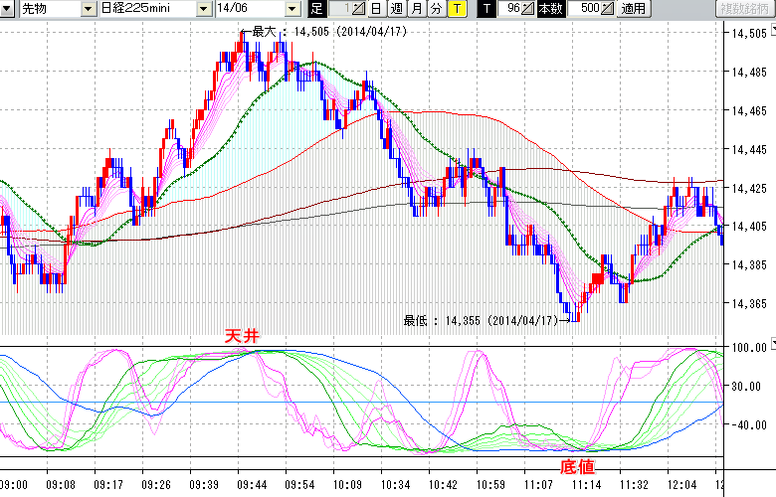Toggle the yellow T tick button
The height and width of the screenshot is (497, 776).
coord(456,9)
